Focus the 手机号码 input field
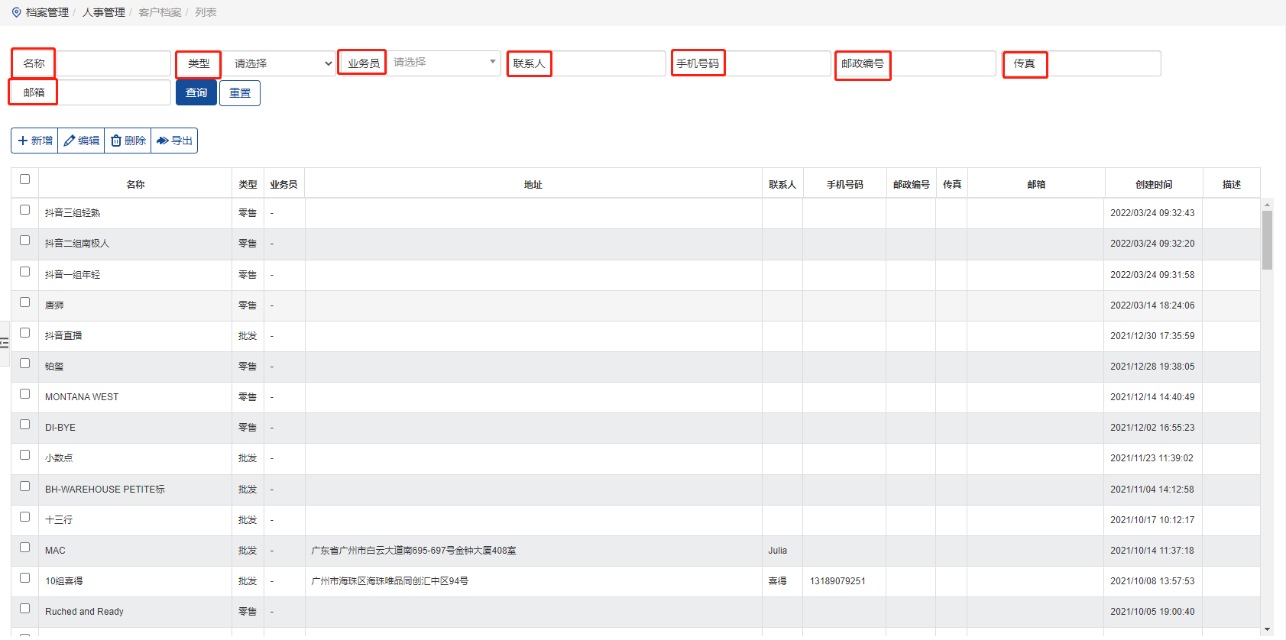This screenshot has width=1286, height=640. click(x=777, y=63)
